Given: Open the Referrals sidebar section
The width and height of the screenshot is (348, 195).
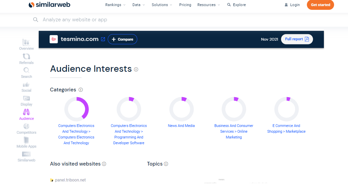Looking at the screenshot, I should tap(27, 59).
